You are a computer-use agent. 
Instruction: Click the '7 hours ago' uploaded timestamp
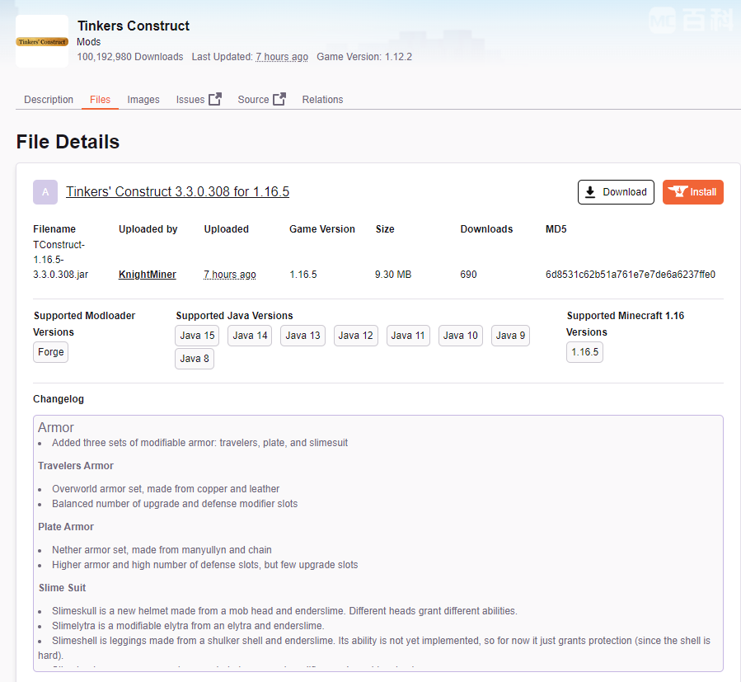pos(230,275)
